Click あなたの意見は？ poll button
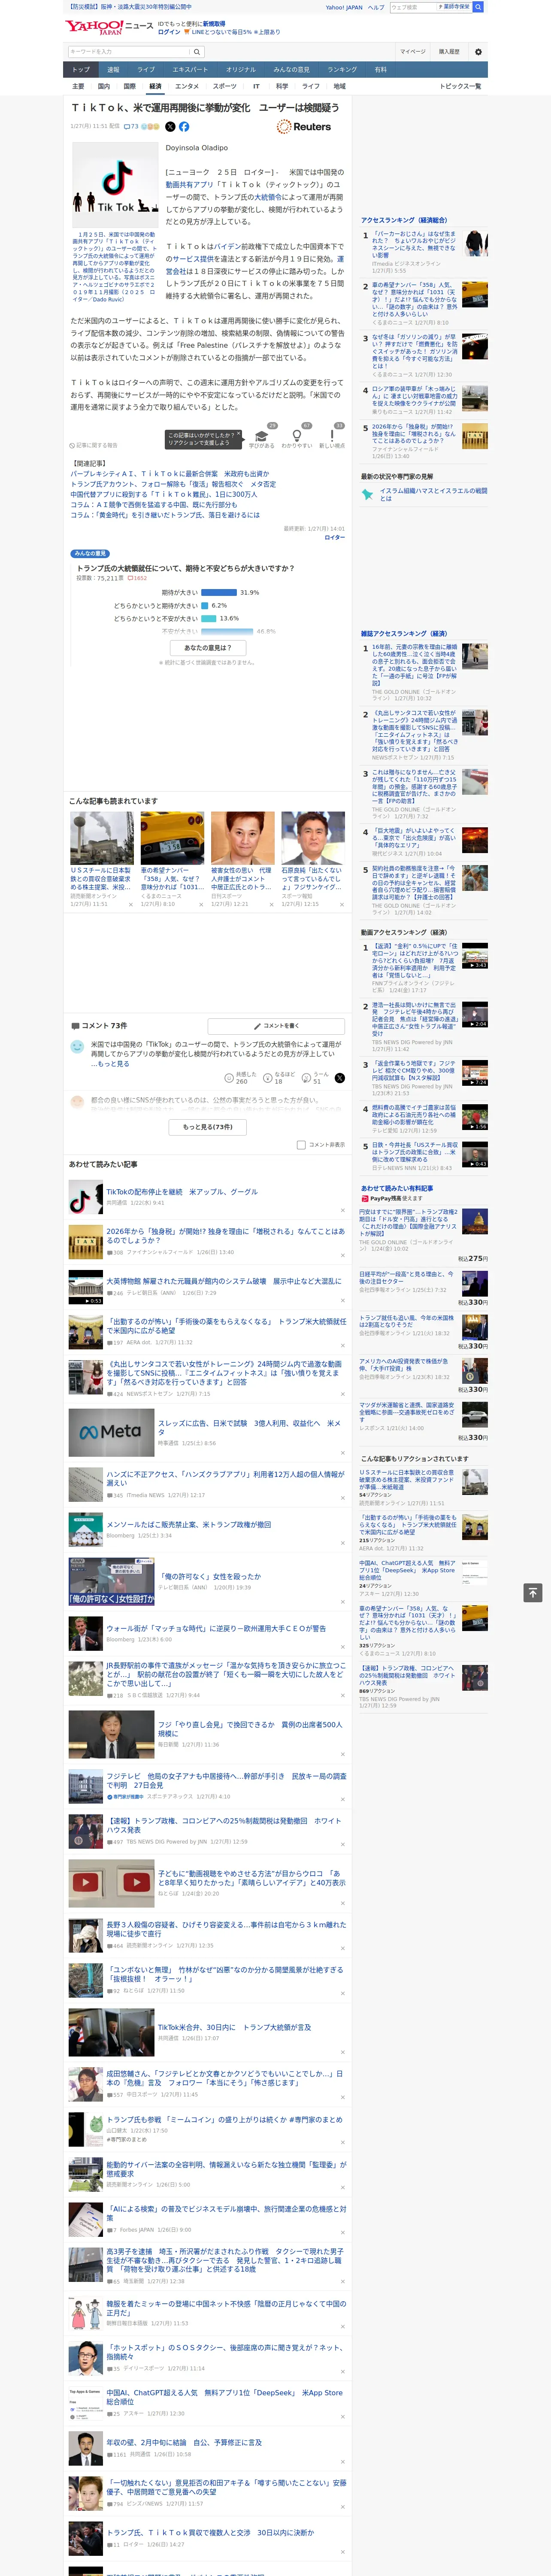The width and height of the screenshot is (551, 2576). (208, 648)
